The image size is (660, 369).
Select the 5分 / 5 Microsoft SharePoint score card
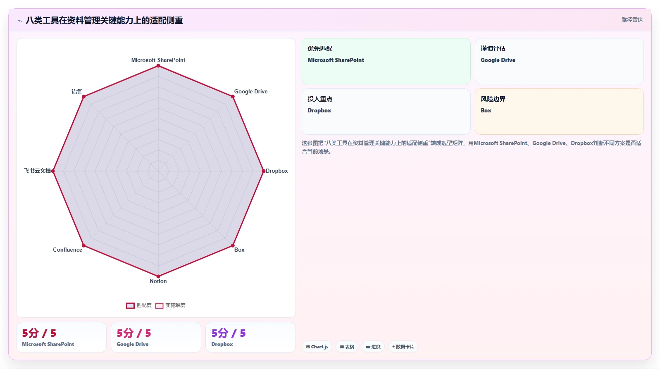pyautogui.click(x=61, y=337)
